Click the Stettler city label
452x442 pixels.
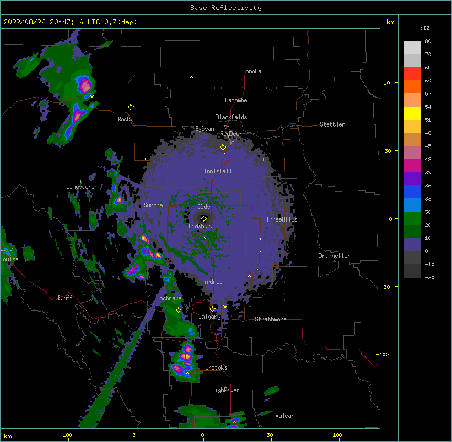coord(332,124)
